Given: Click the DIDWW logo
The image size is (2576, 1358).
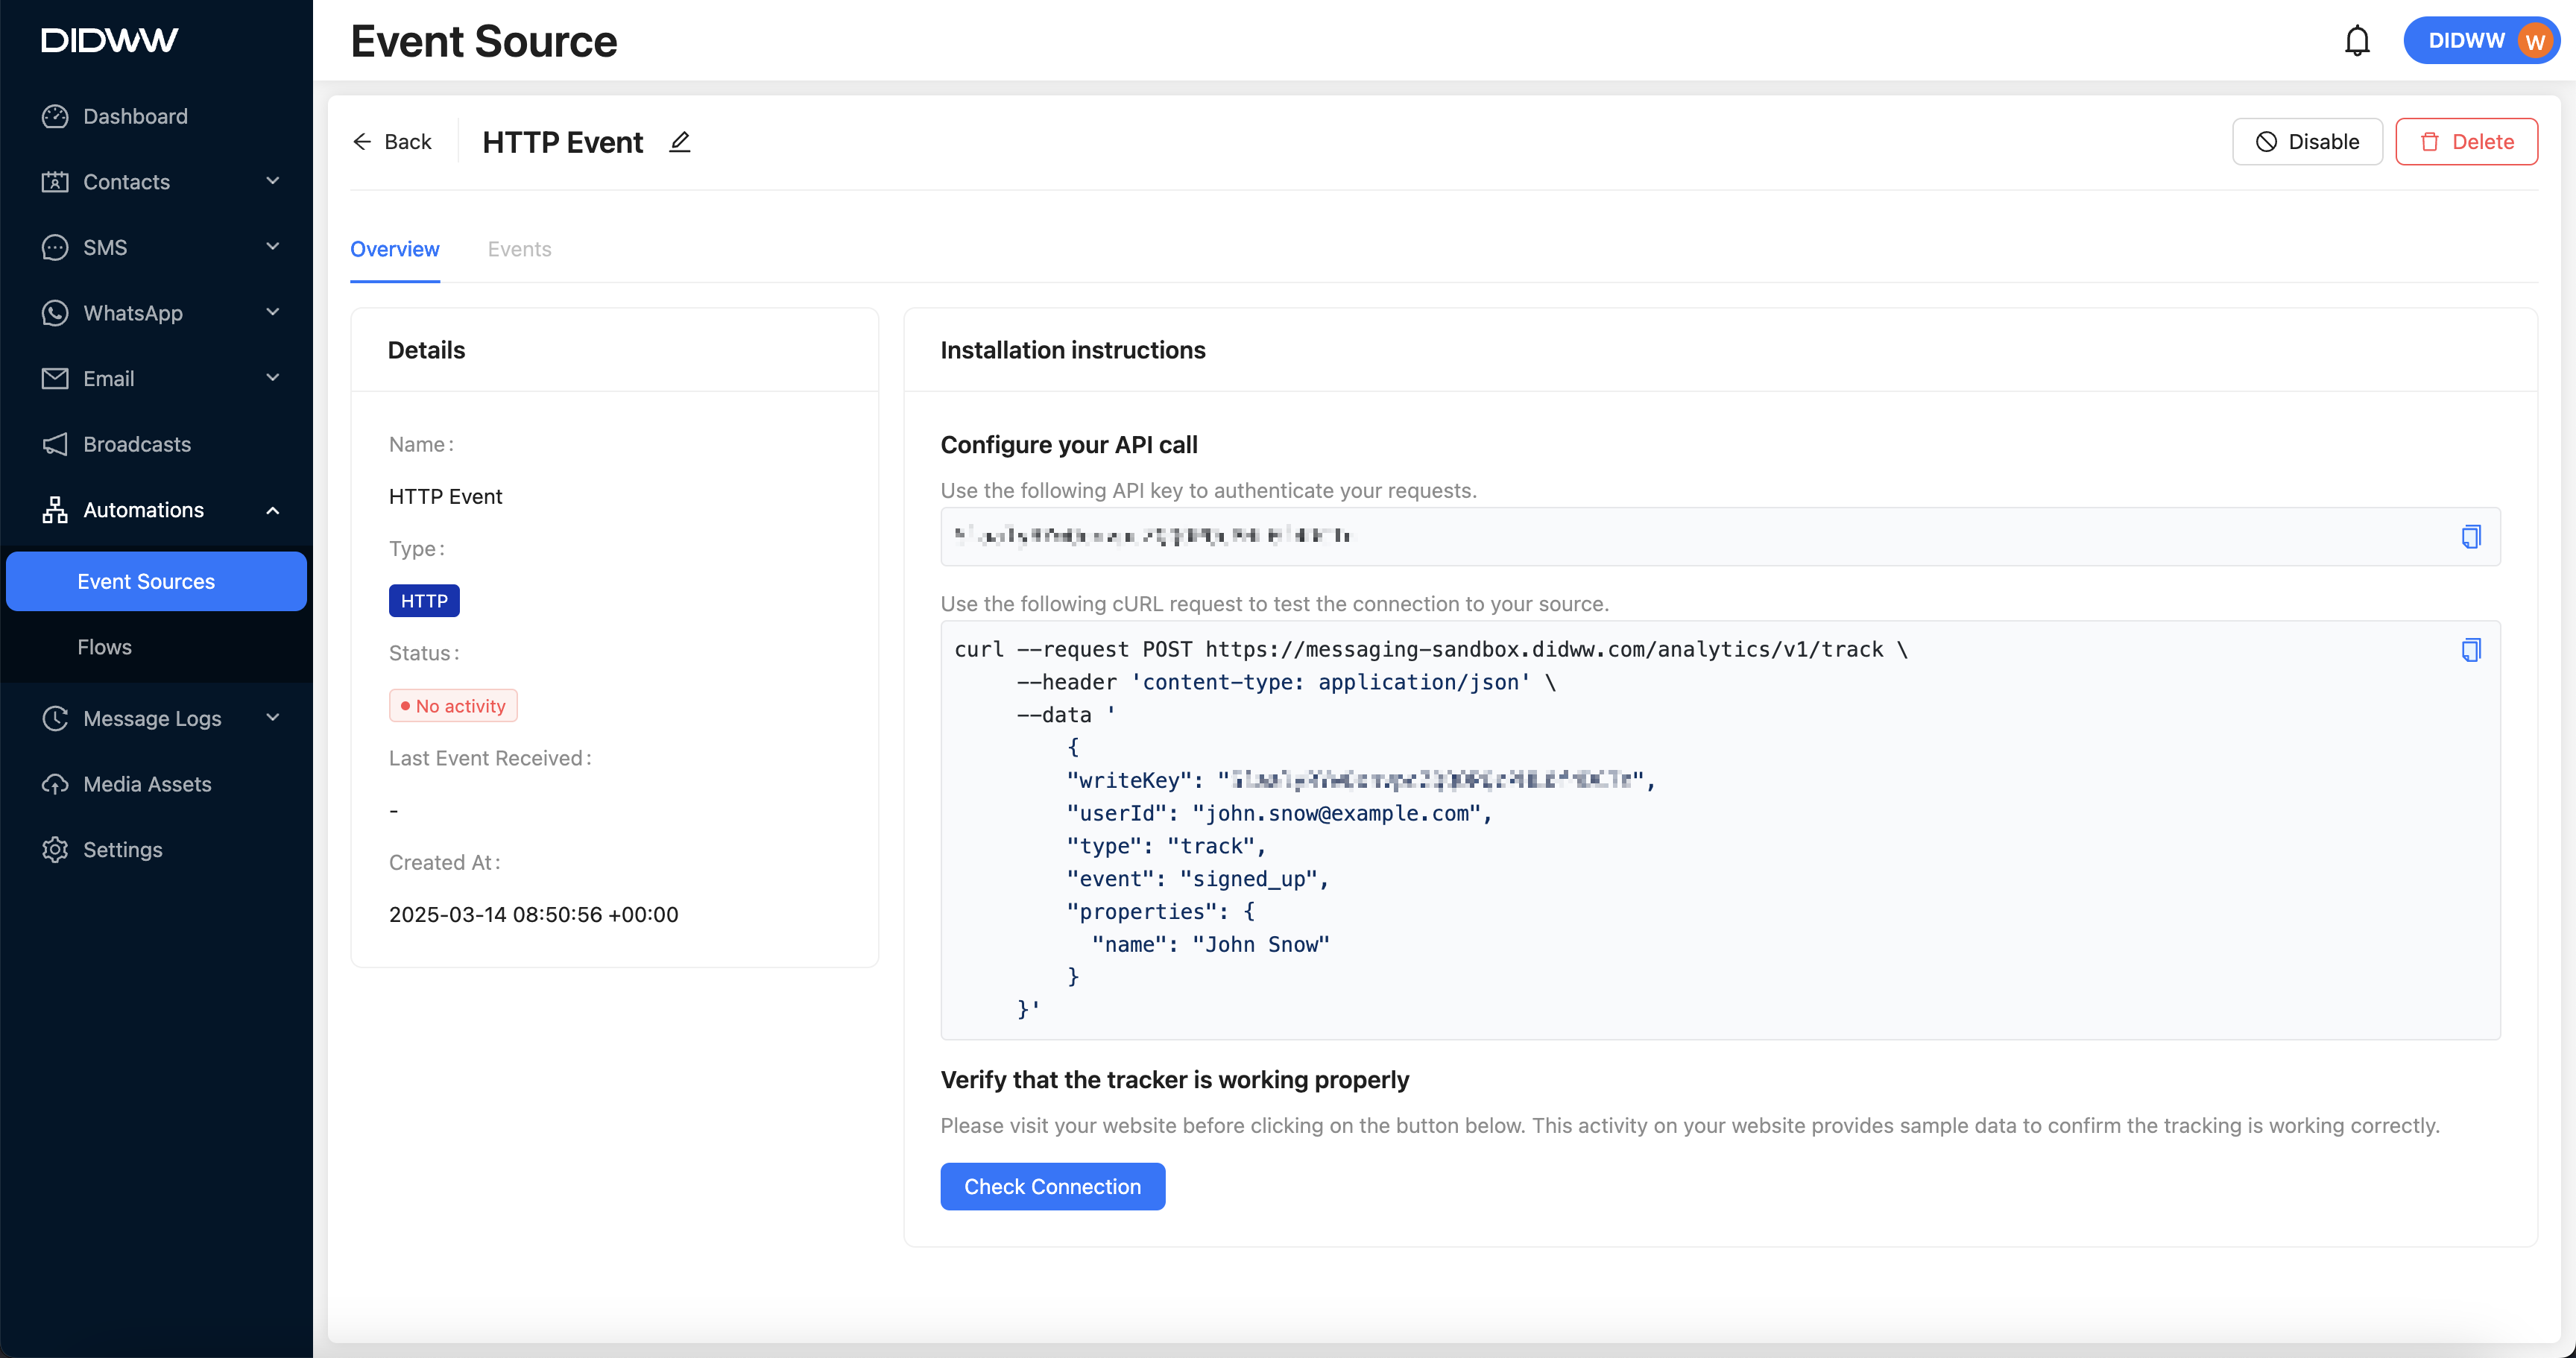Looking at the screenshot, I should click(x=110, y=40).
